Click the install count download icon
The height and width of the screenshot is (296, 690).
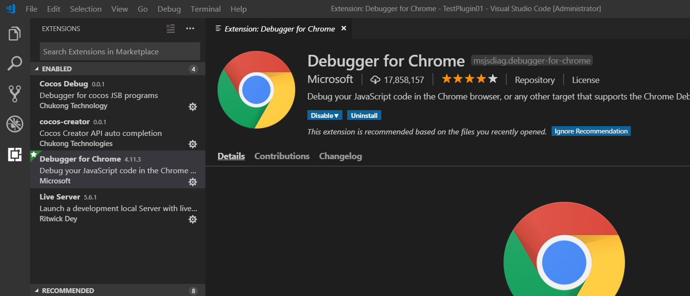click(375, 80)
